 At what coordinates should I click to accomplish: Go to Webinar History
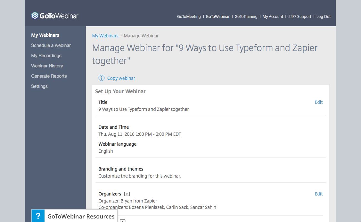coord(47,66)
